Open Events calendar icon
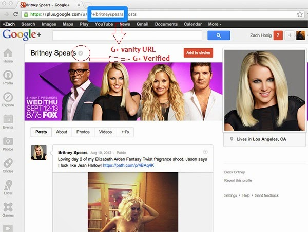Image resolution: width=308 pixels, height=232 pixels. point(8,121)
